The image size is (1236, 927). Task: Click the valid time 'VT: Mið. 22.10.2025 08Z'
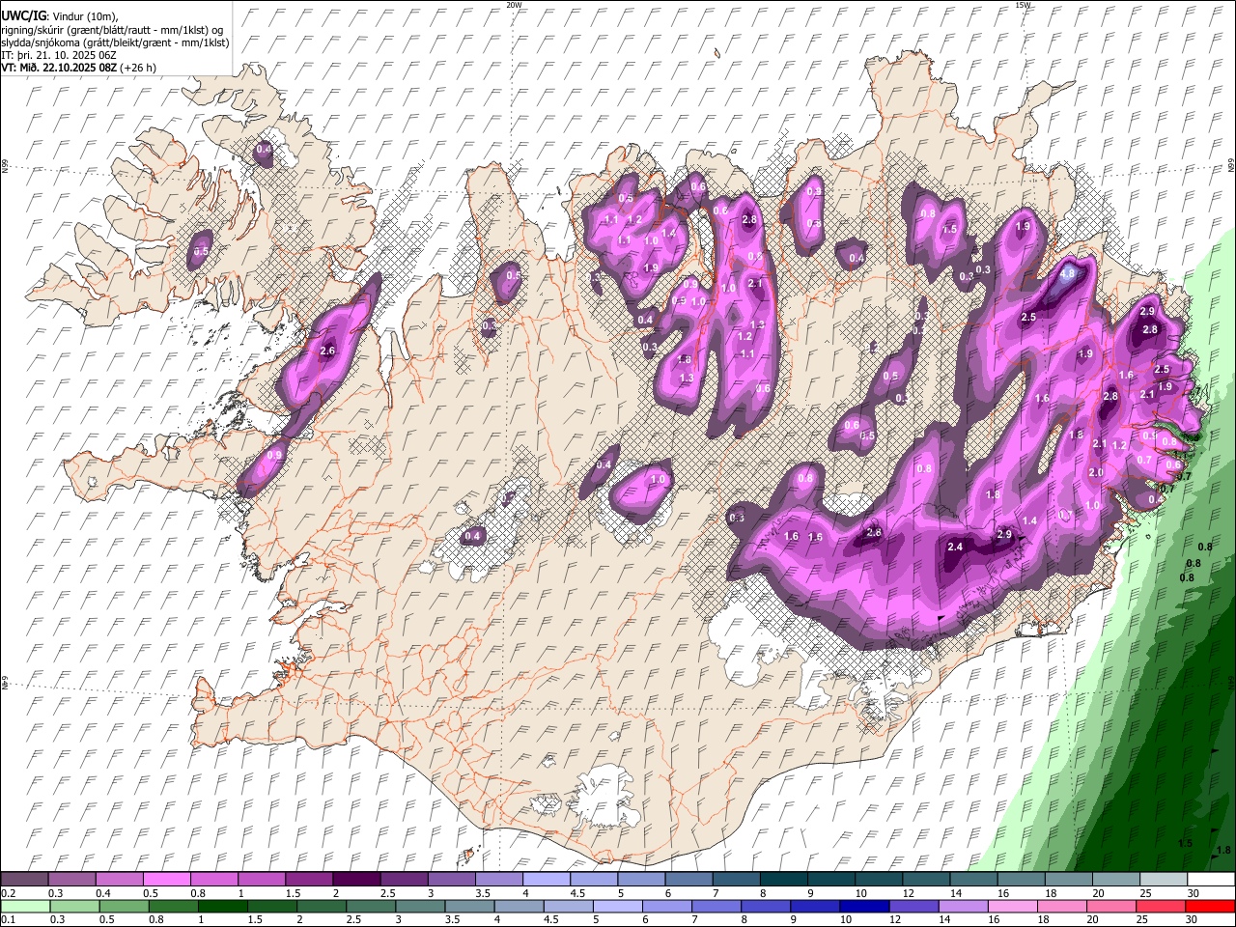click(60, 68)
